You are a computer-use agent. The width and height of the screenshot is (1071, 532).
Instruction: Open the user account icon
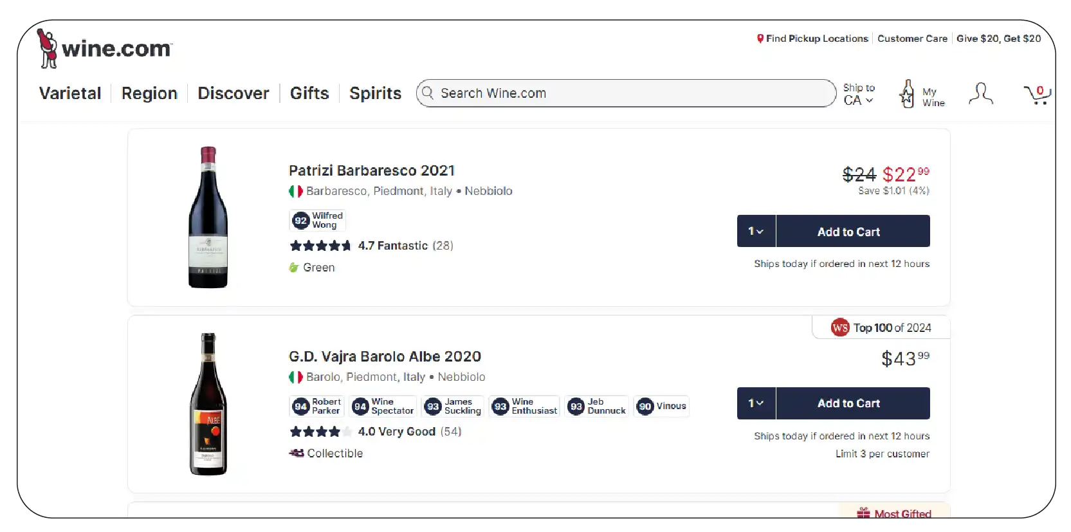coord(980,94)
